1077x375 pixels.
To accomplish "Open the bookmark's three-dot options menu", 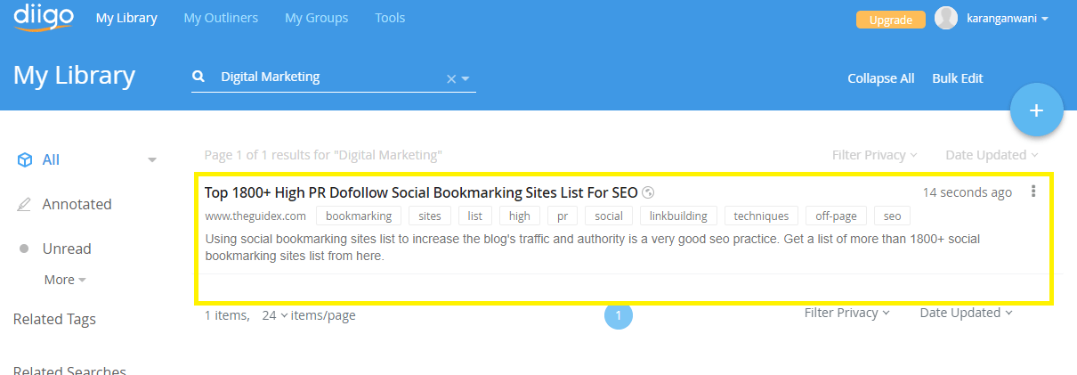I will coord(1032,192).
